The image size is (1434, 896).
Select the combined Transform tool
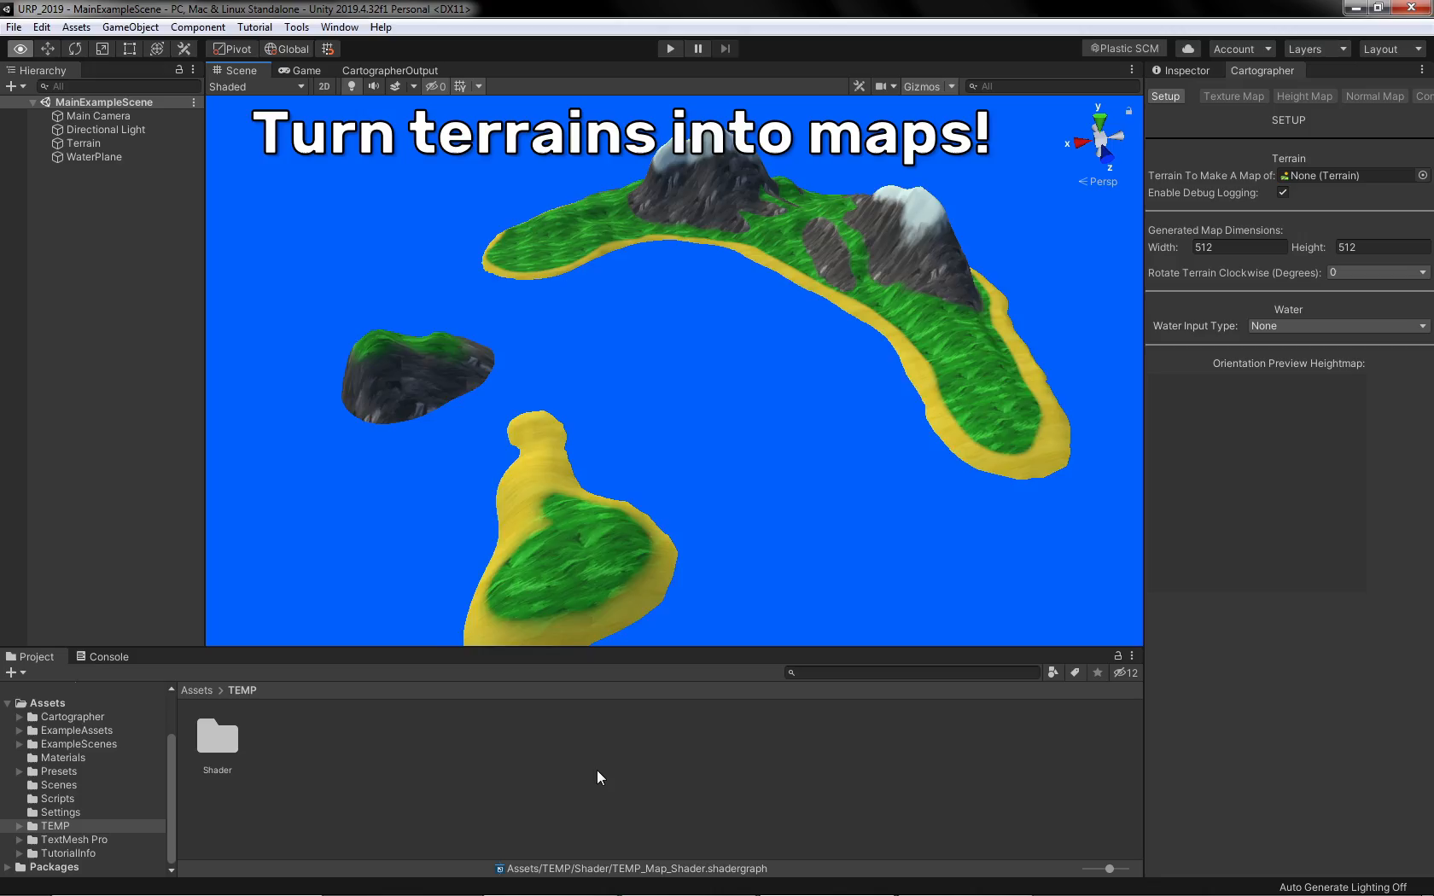coord(157,49)
